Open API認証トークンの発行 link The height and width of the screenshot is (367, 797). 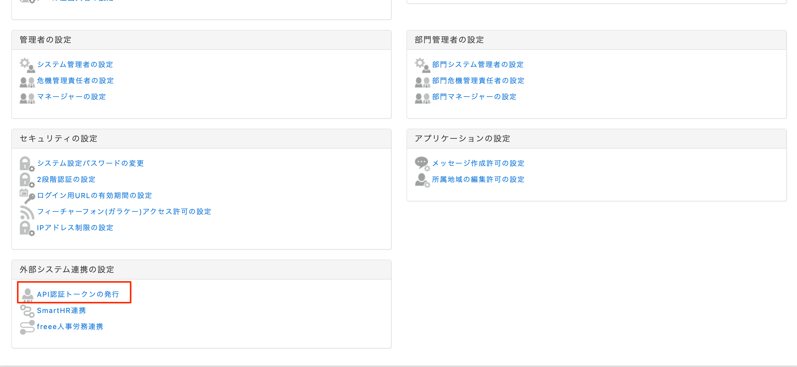click(x=78, y=294)
